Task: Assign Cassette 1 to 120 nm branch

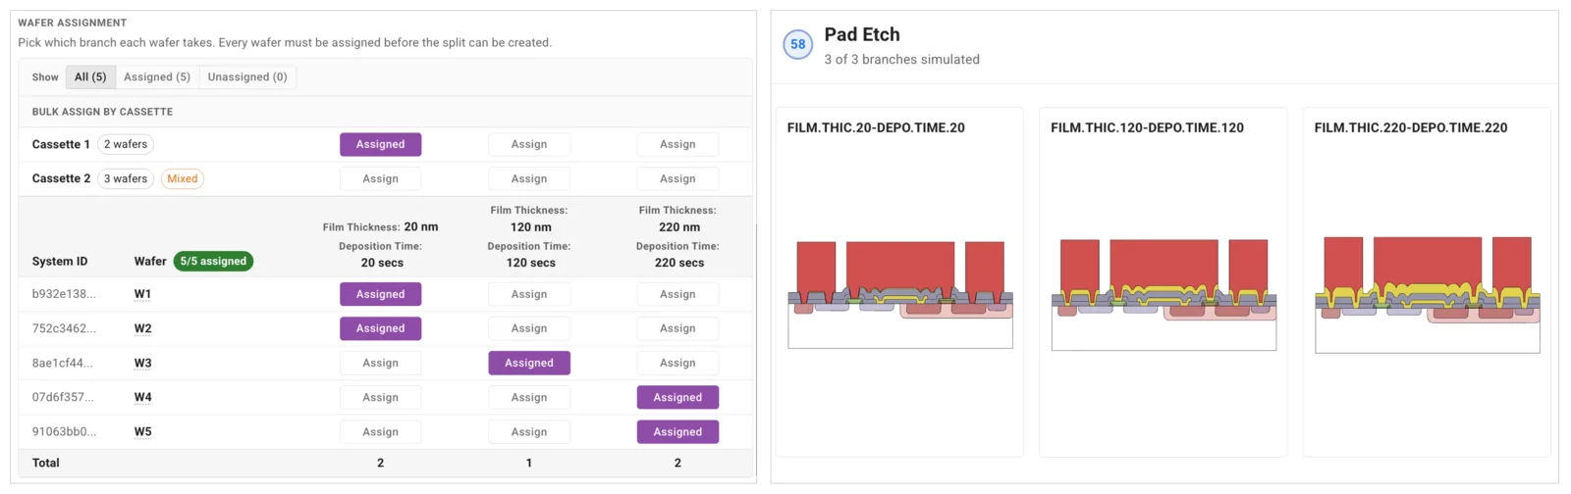Action: pos(529,144)
